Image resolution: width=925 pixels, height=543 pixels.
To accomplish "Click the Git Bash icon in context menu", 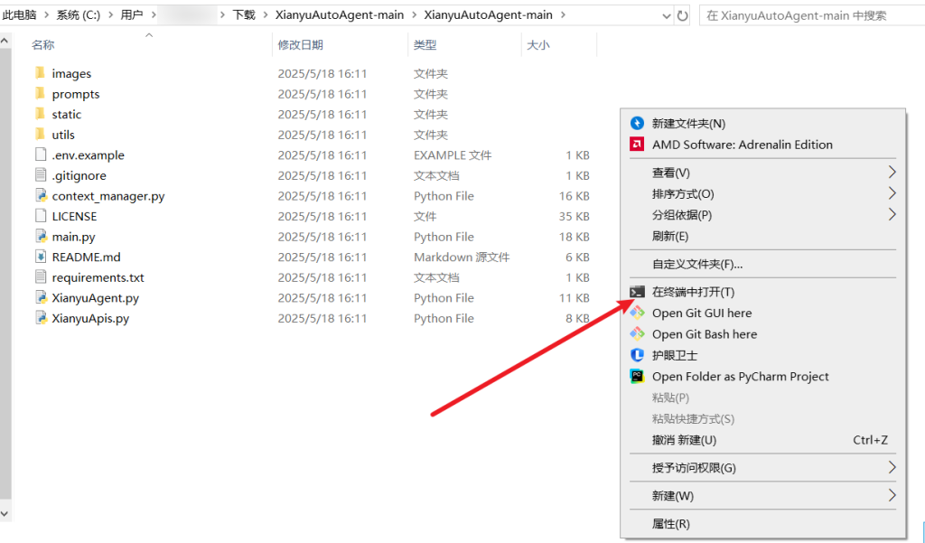I will coord(637,334).
